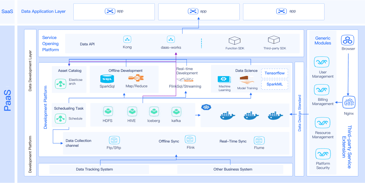The image size is (365, 183).
Task: Open the Tensorflow dashed box
Action: [x=274, y=73]
